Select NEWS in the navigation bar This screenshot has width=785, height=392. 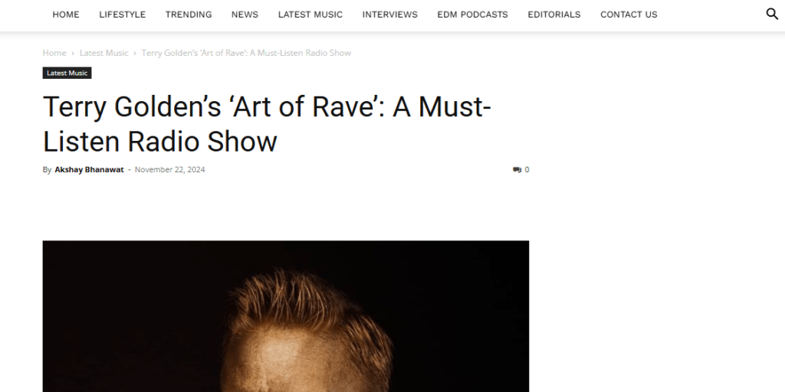pos(245,15)
